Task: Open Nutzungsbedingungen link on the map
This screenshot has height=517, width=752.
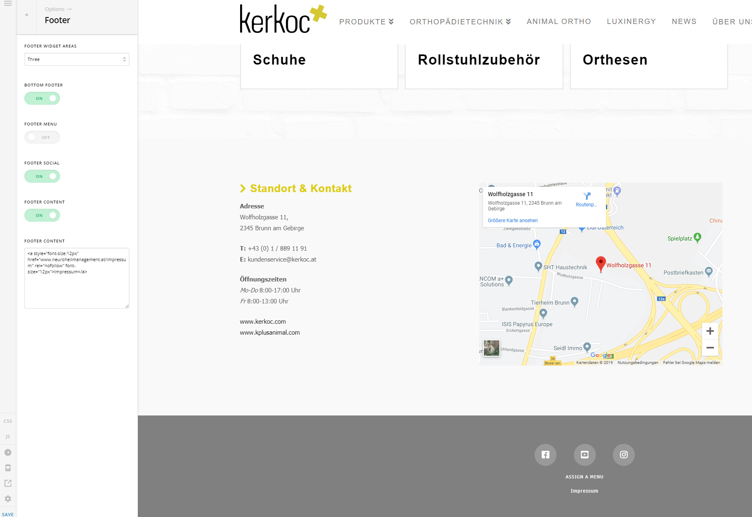Action: pyautogui.click(x=638, y=363)
